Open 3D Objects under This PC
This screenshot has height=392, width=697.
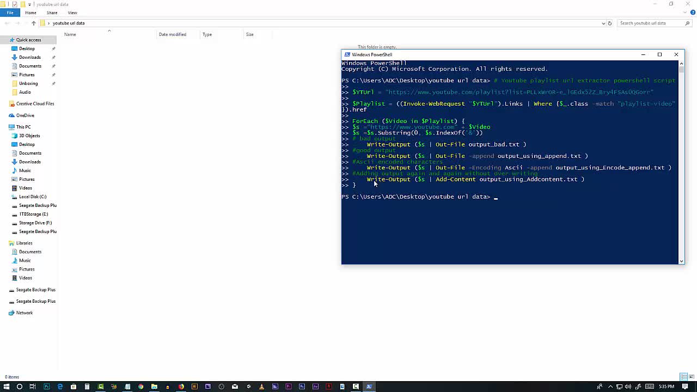pos(29,136)
